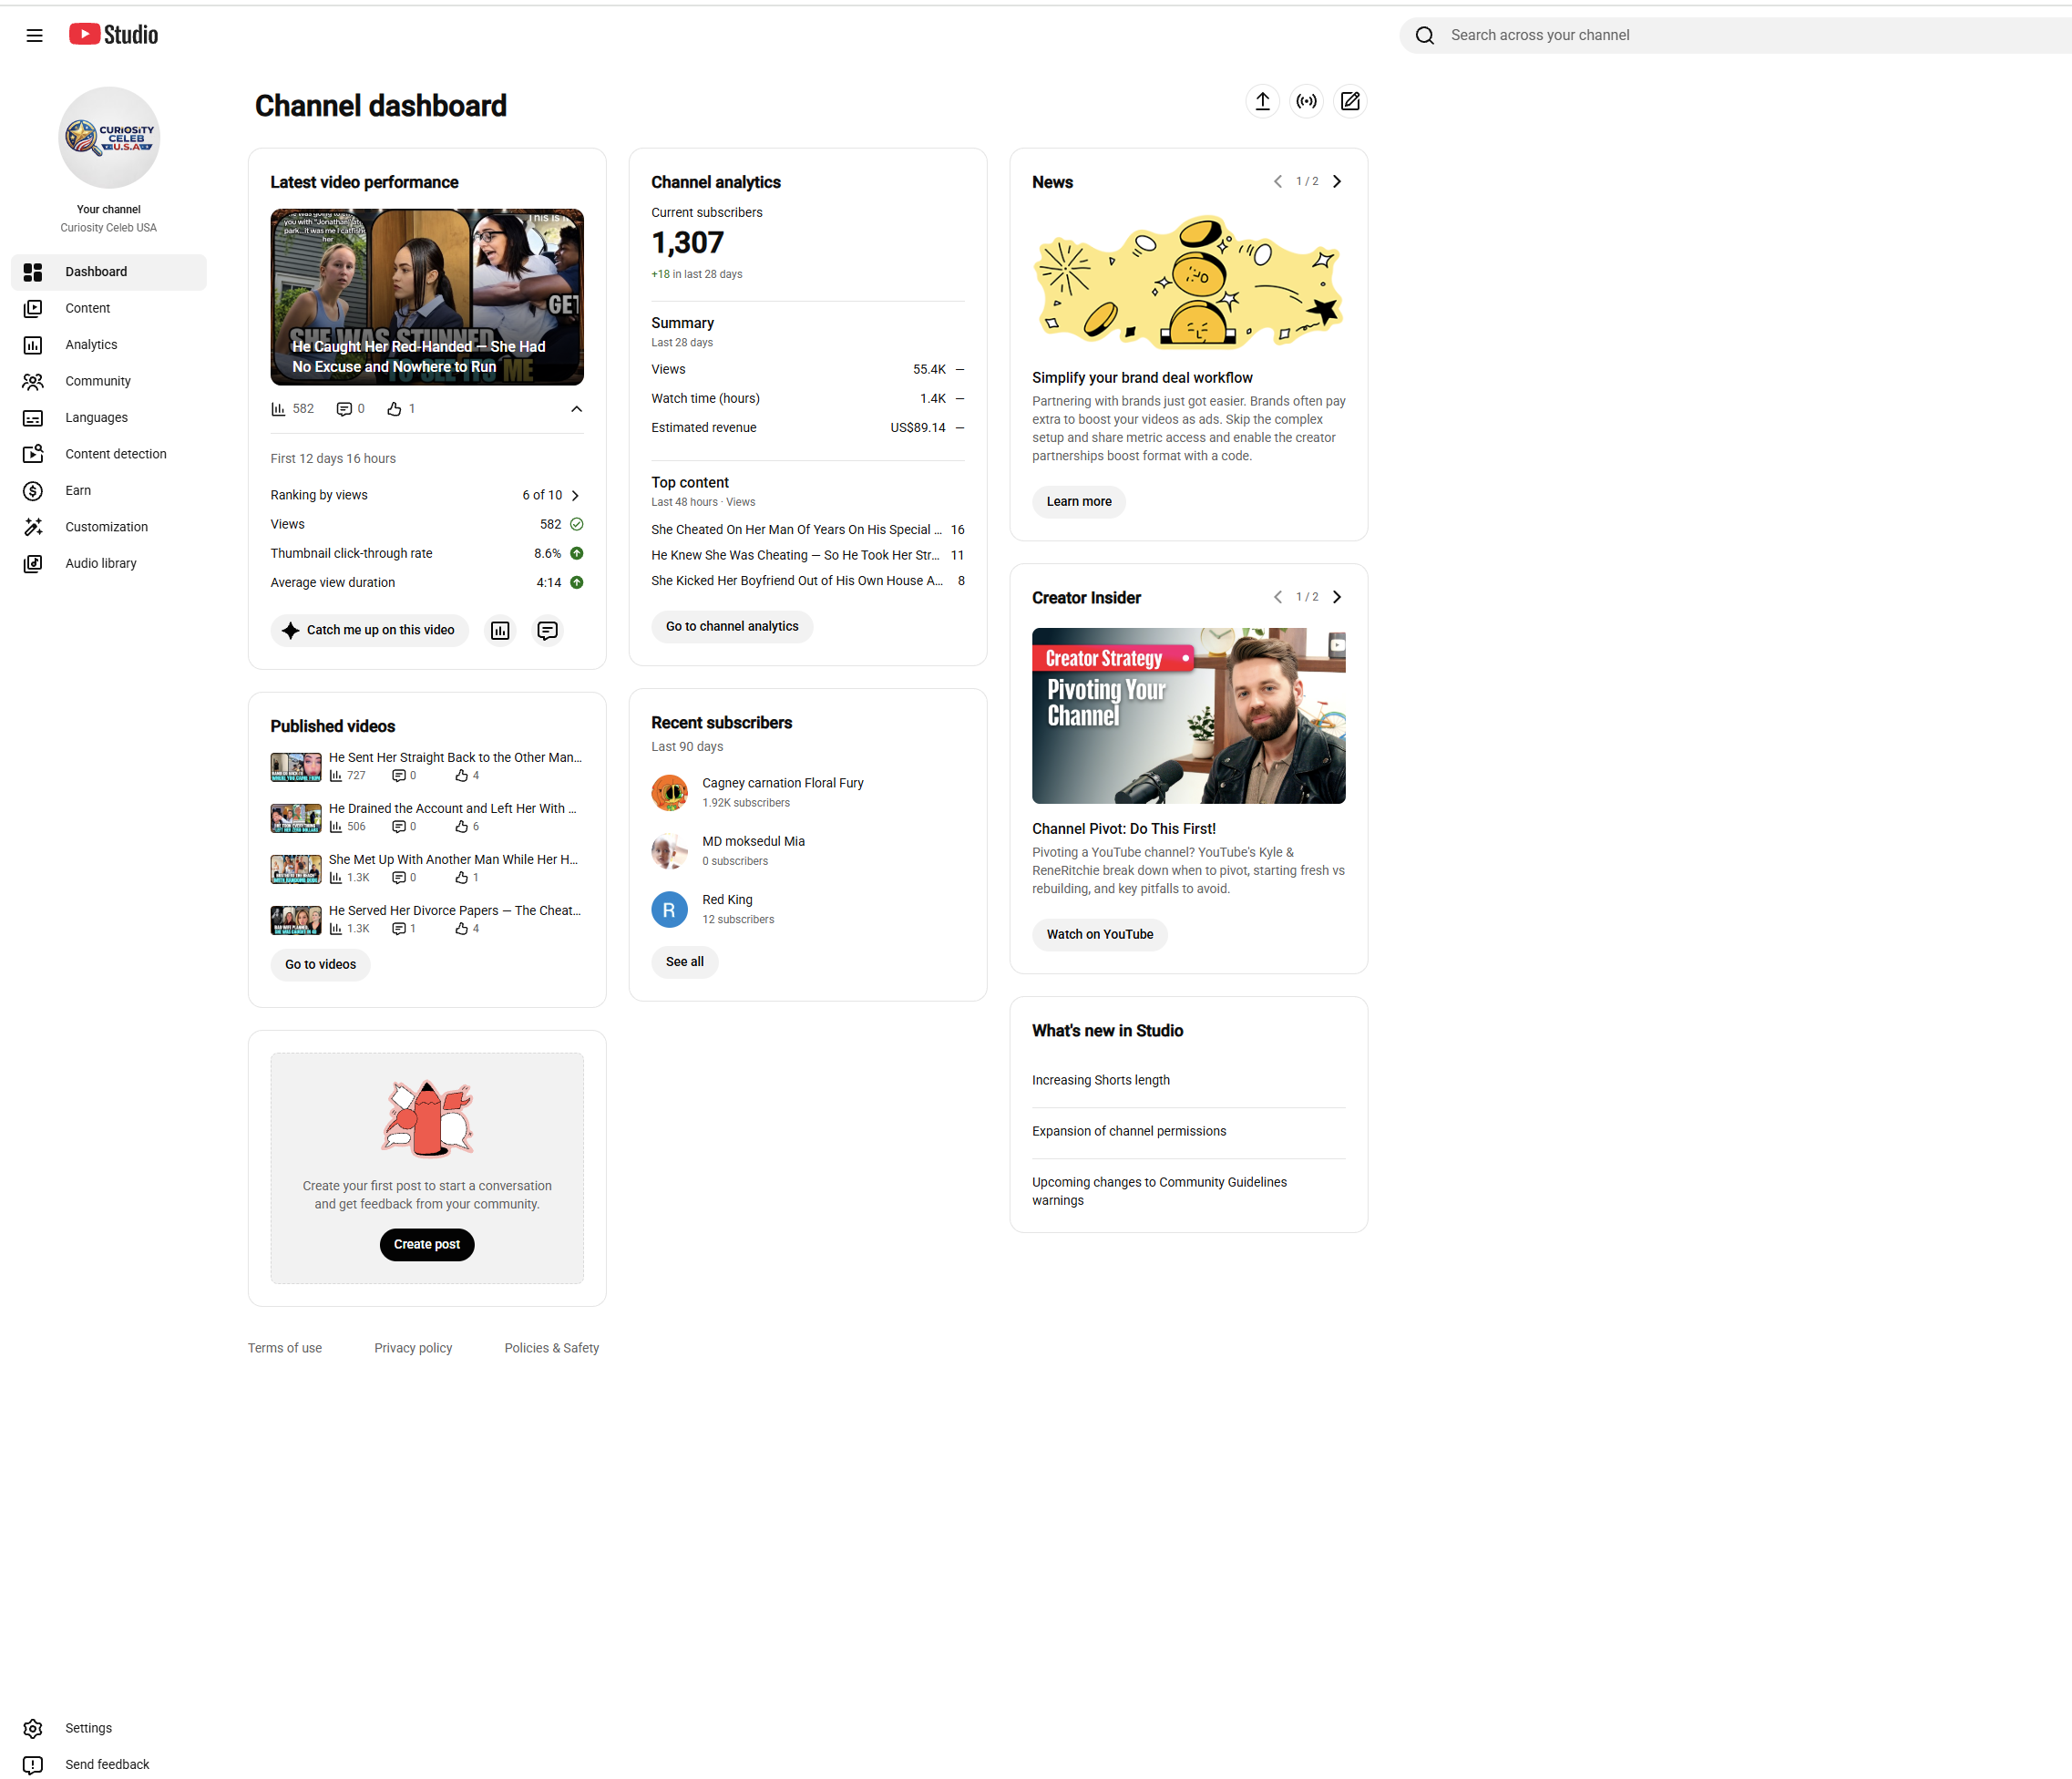Click Watch on YouTube button
The width and height of the screenshot is (2072, 1779).
pos(1100,934)
